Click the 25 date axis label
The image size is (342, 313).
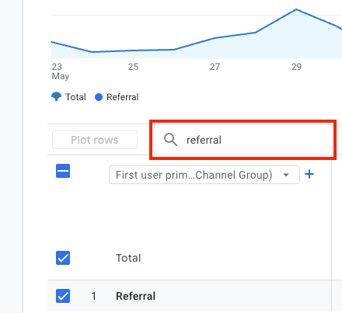[133, 67]
